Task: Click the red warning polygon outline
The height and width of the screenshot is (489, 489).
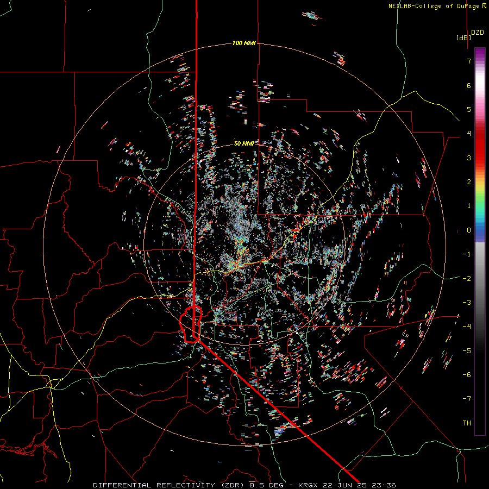Action: 191,324
